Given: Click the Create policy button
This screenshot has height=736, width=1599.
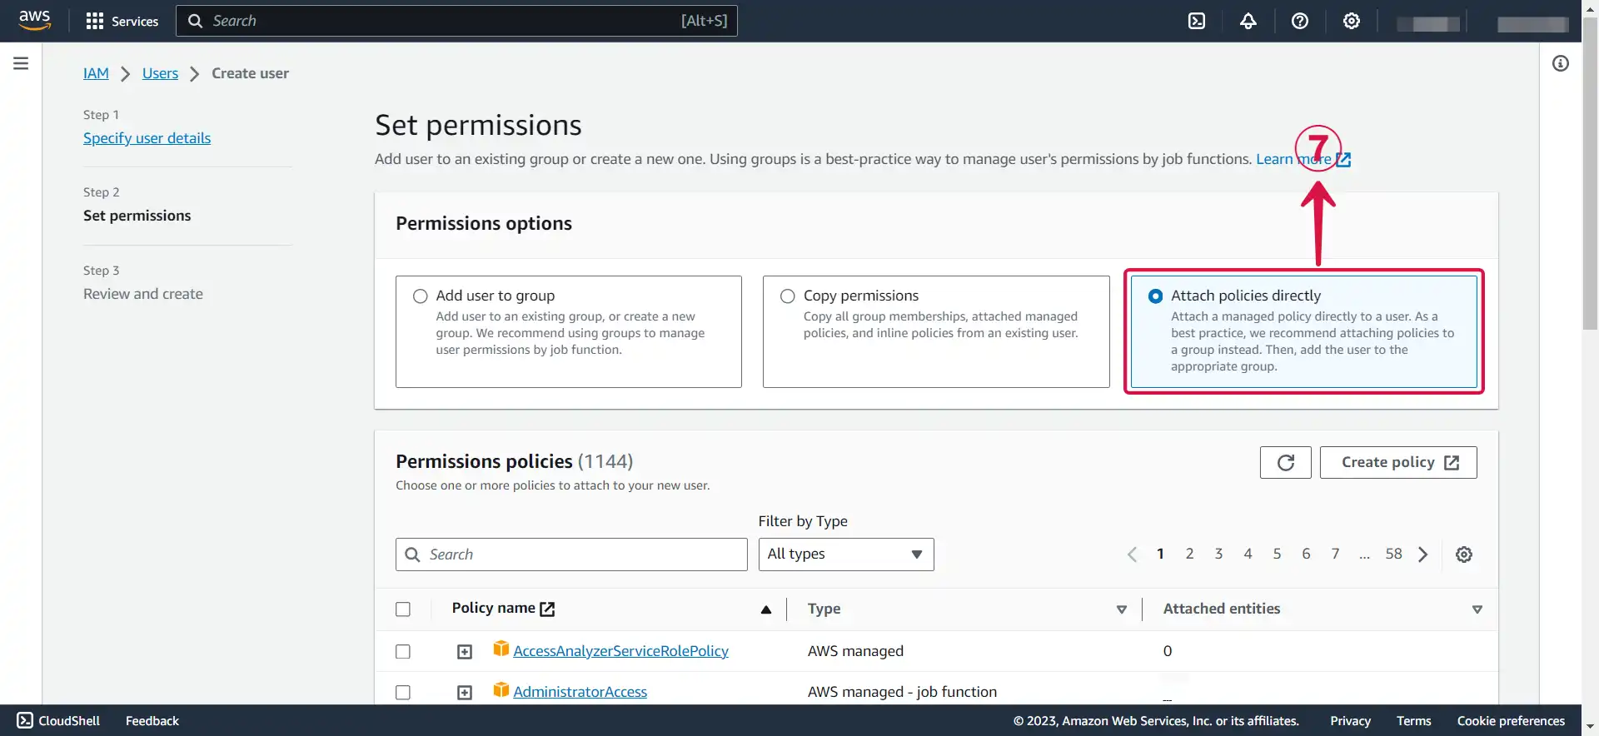Looking at the screenshot, I should tap(1398, 462).
